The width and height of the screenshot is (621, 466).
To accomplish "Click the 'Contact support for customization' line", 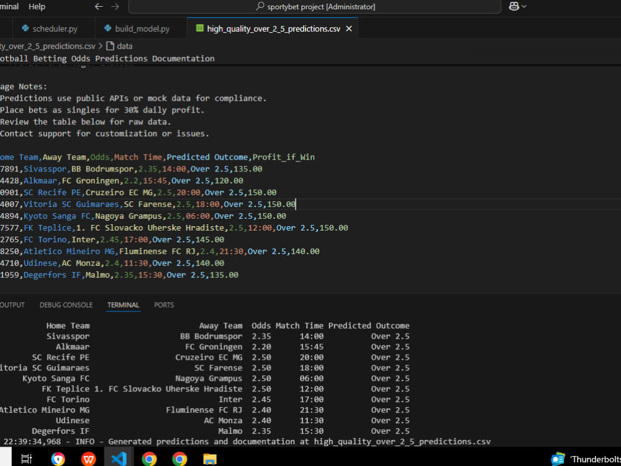I will click(104, 134).
